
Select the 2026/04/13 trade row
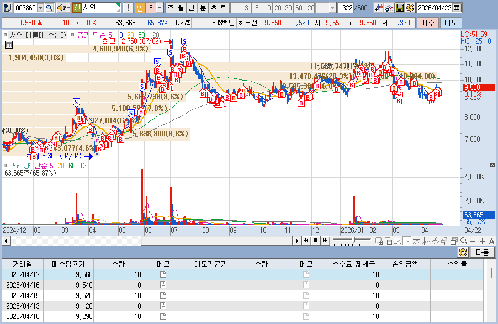tap(243, 306)
